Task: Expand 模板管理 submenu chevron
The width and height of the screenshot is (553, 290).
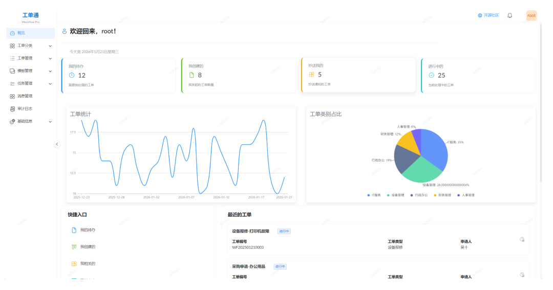Action: 50,71
